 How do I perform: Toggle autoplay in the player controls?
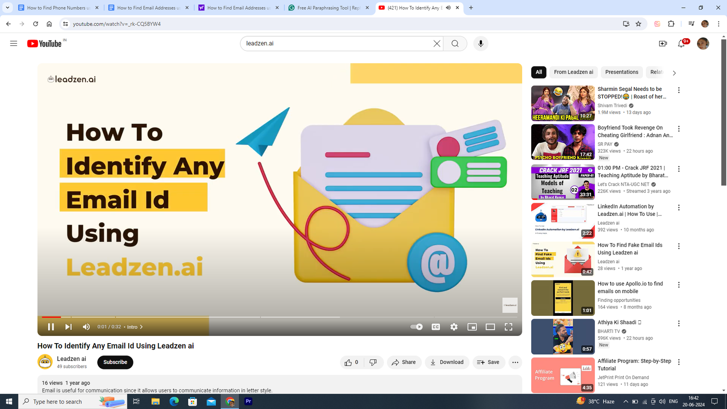click(x=416, y=326)
